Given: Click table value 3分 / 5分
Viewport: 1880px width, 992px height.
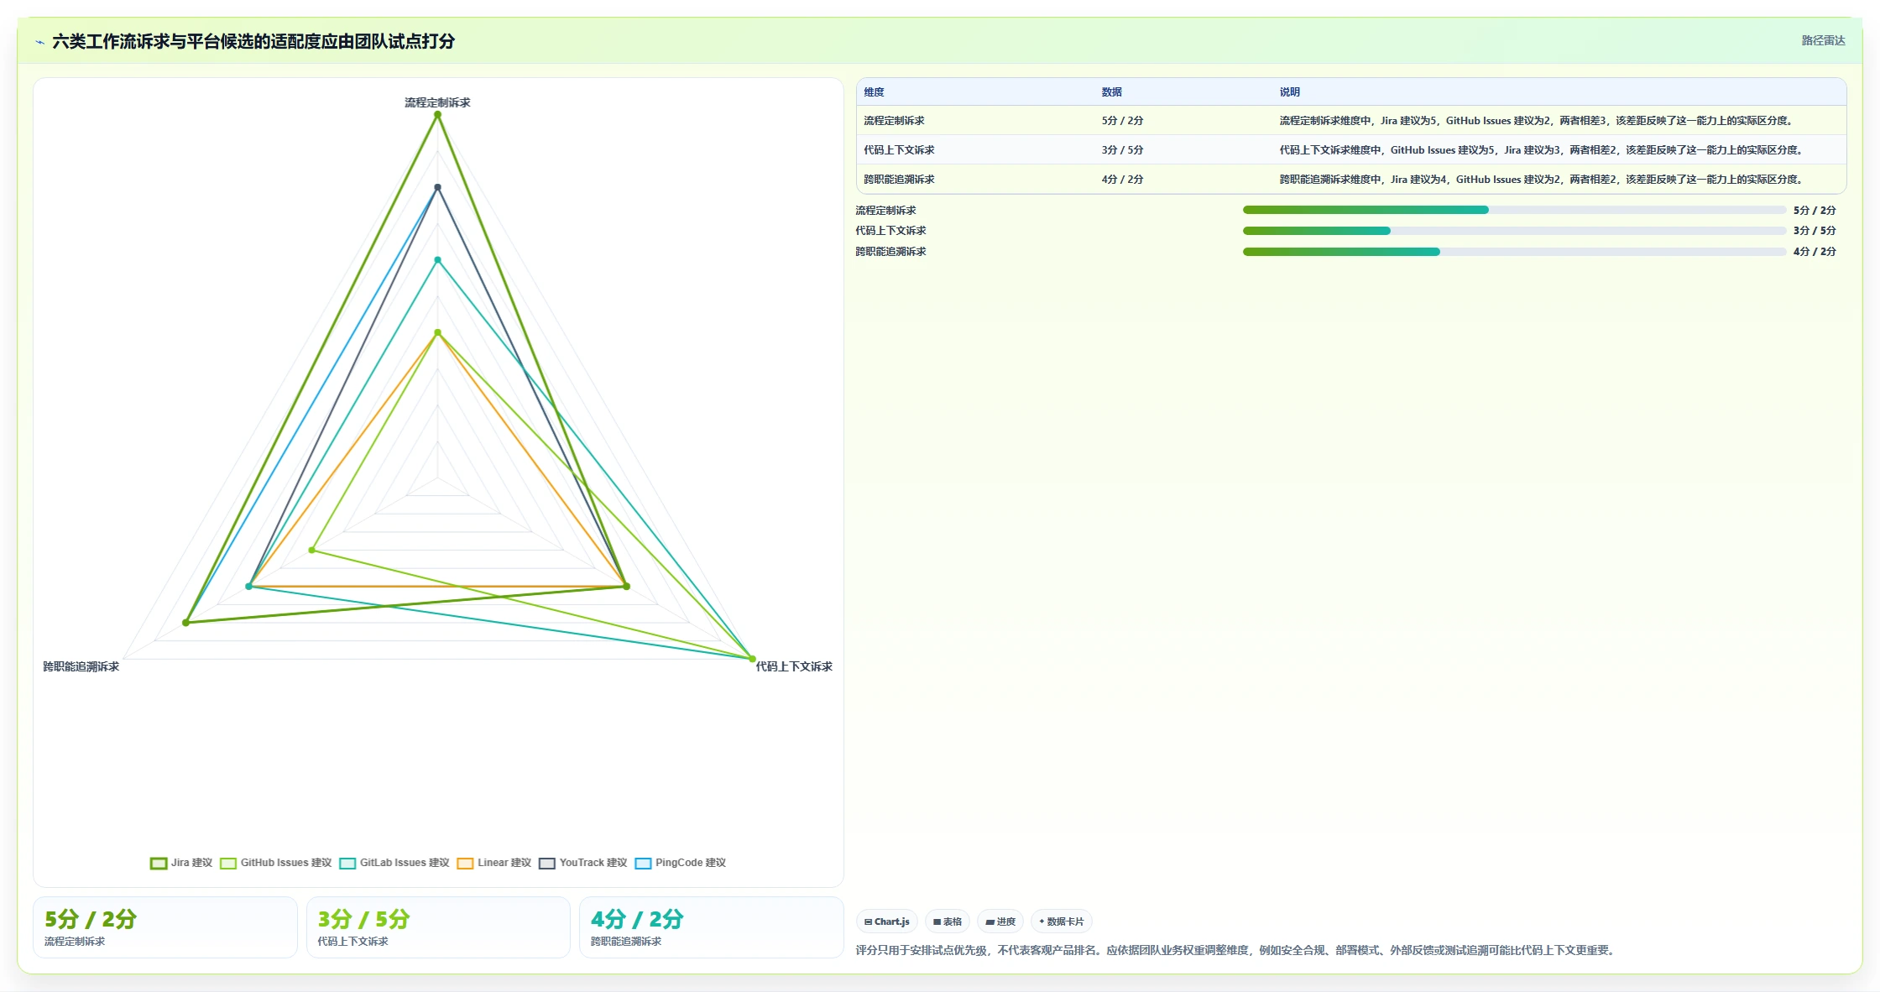Looking at the screenshot, I should tap(1122, 150).
